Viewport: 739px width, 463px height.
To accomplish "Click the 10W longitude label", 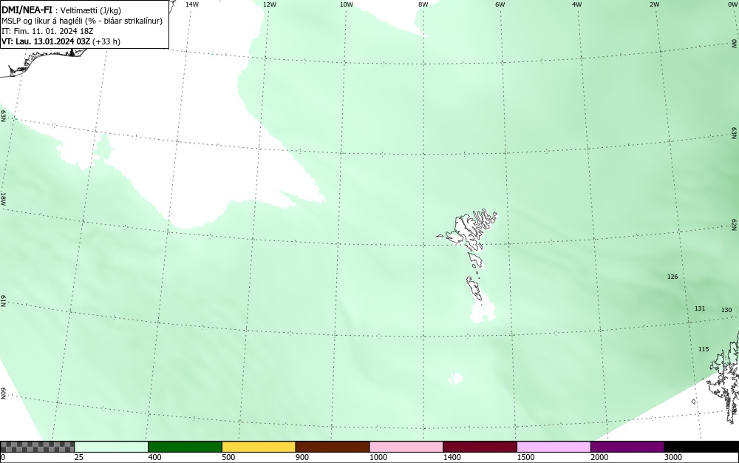I will click(x=347, y=4).
